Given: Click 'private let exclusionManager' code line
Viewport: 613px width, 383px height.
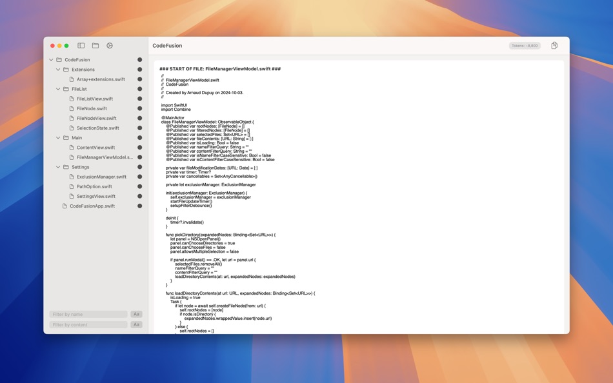Looking at the screenshot, I should pos(211,184).
